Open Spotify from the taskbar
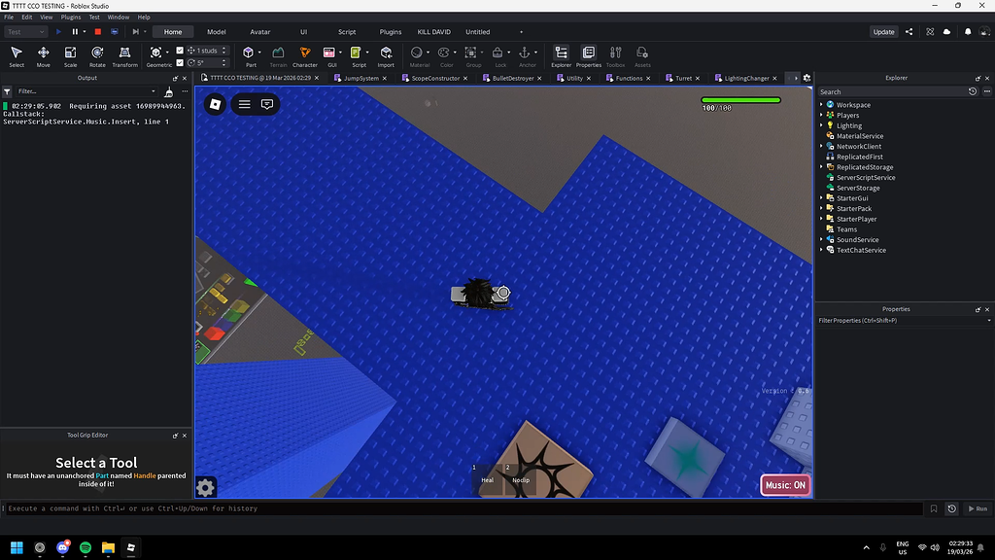The image size is (995, 560). tap(86, 547)
